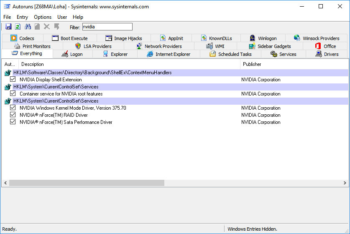This screenshot has width=350, height=234.
Task: Click the Winsock Providers globe icon
Action: [297, 38]
